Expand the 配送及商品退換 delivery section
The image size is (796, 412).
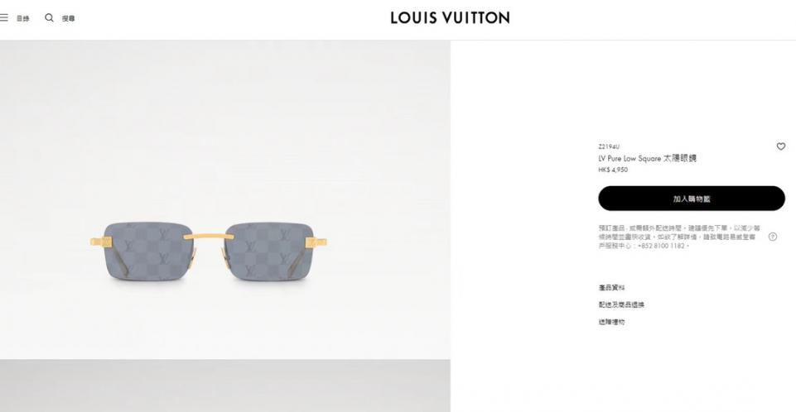(x=621, y=304)
